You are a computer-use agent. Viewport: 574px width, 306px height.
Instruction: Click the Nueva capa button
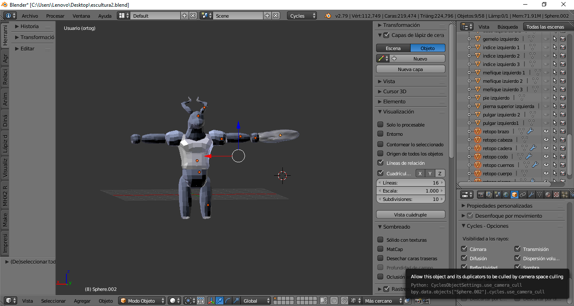coord(410,69)
